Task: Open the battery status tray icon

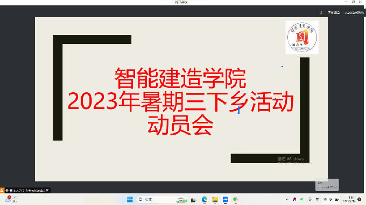Action: pos(336,200)
